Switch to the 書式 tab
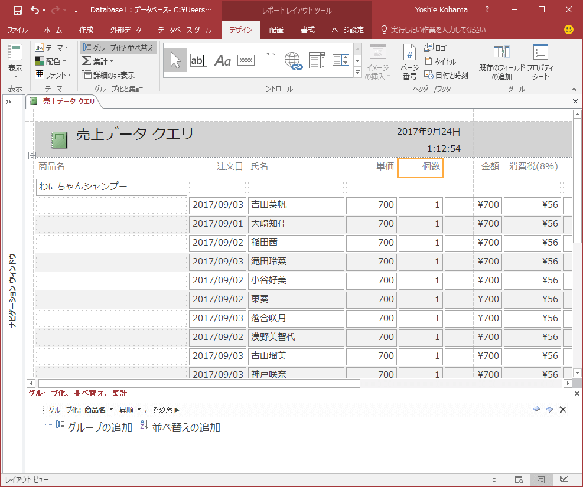 pos(308,30)
